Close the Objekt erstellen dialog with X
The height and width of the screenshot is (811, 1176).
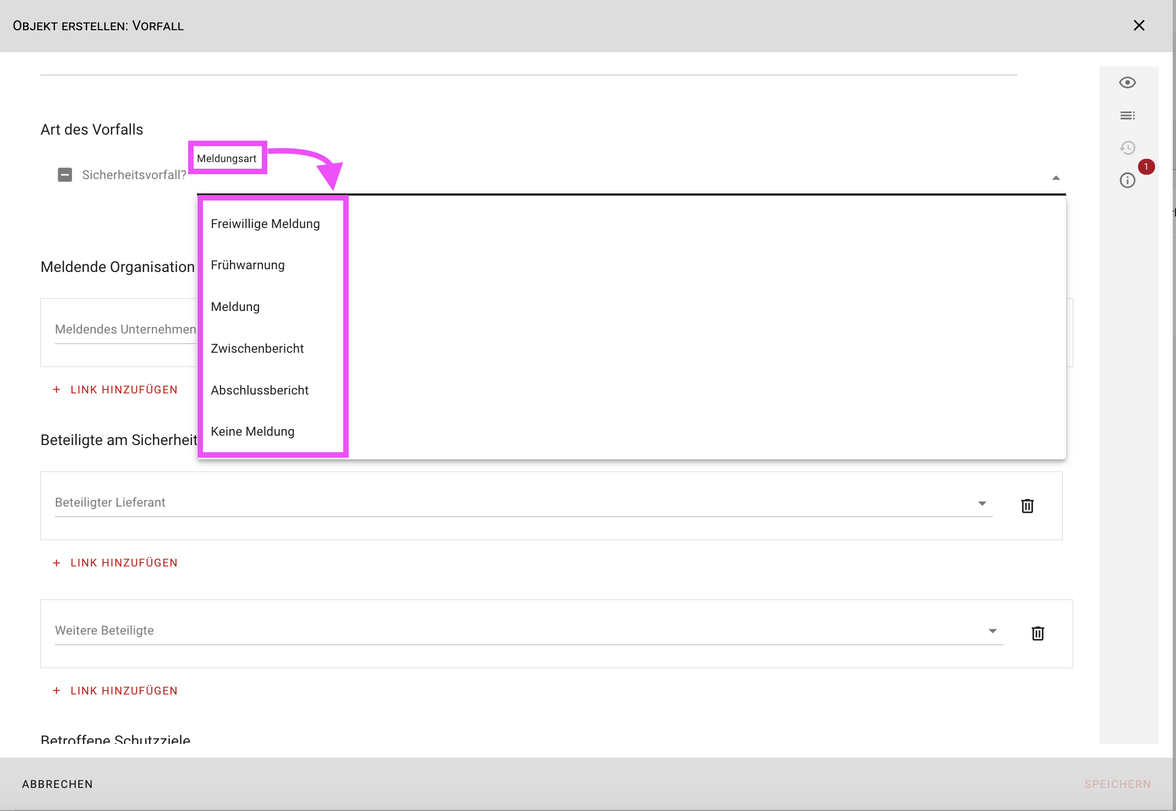coord(1139,26)
